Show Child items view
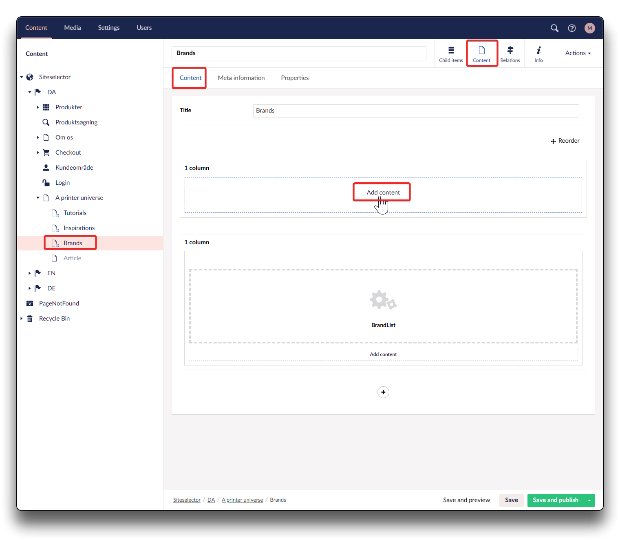This screenshot has height=540, width=620. tap(451, 54)
